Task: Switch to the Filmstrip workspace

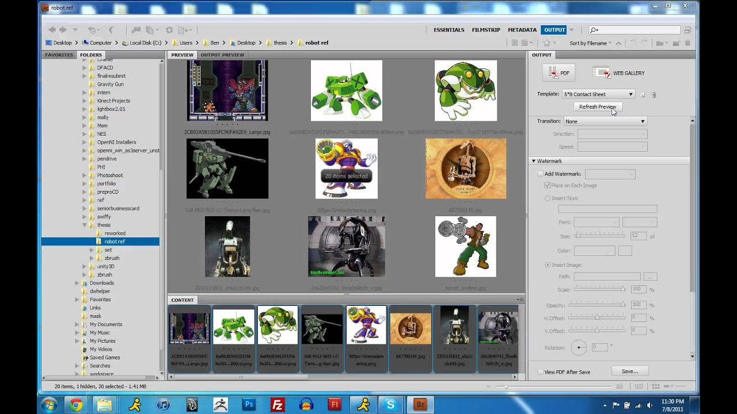Action: pos(486,30)
